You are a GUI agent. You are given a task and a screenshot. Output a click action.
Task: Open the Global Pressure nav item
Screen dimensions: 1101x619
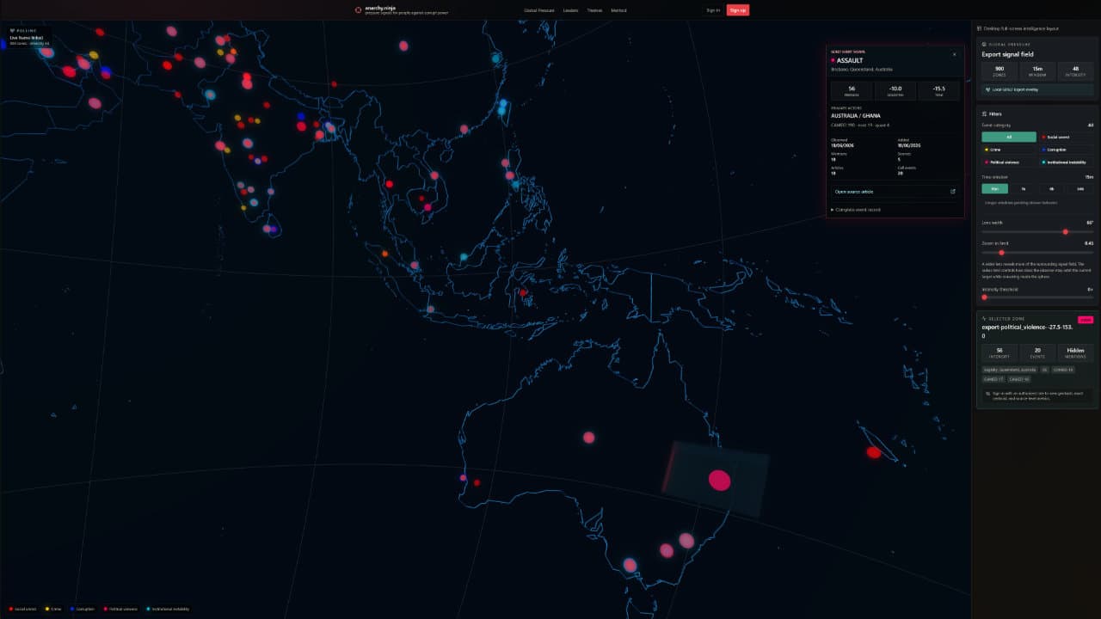[x=538, y=10]
